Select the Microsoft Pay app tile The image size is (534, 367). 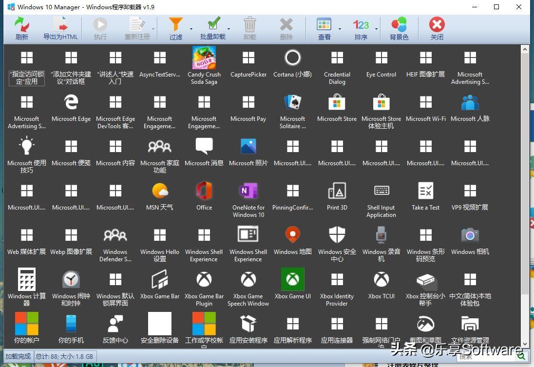pos(248,102)
